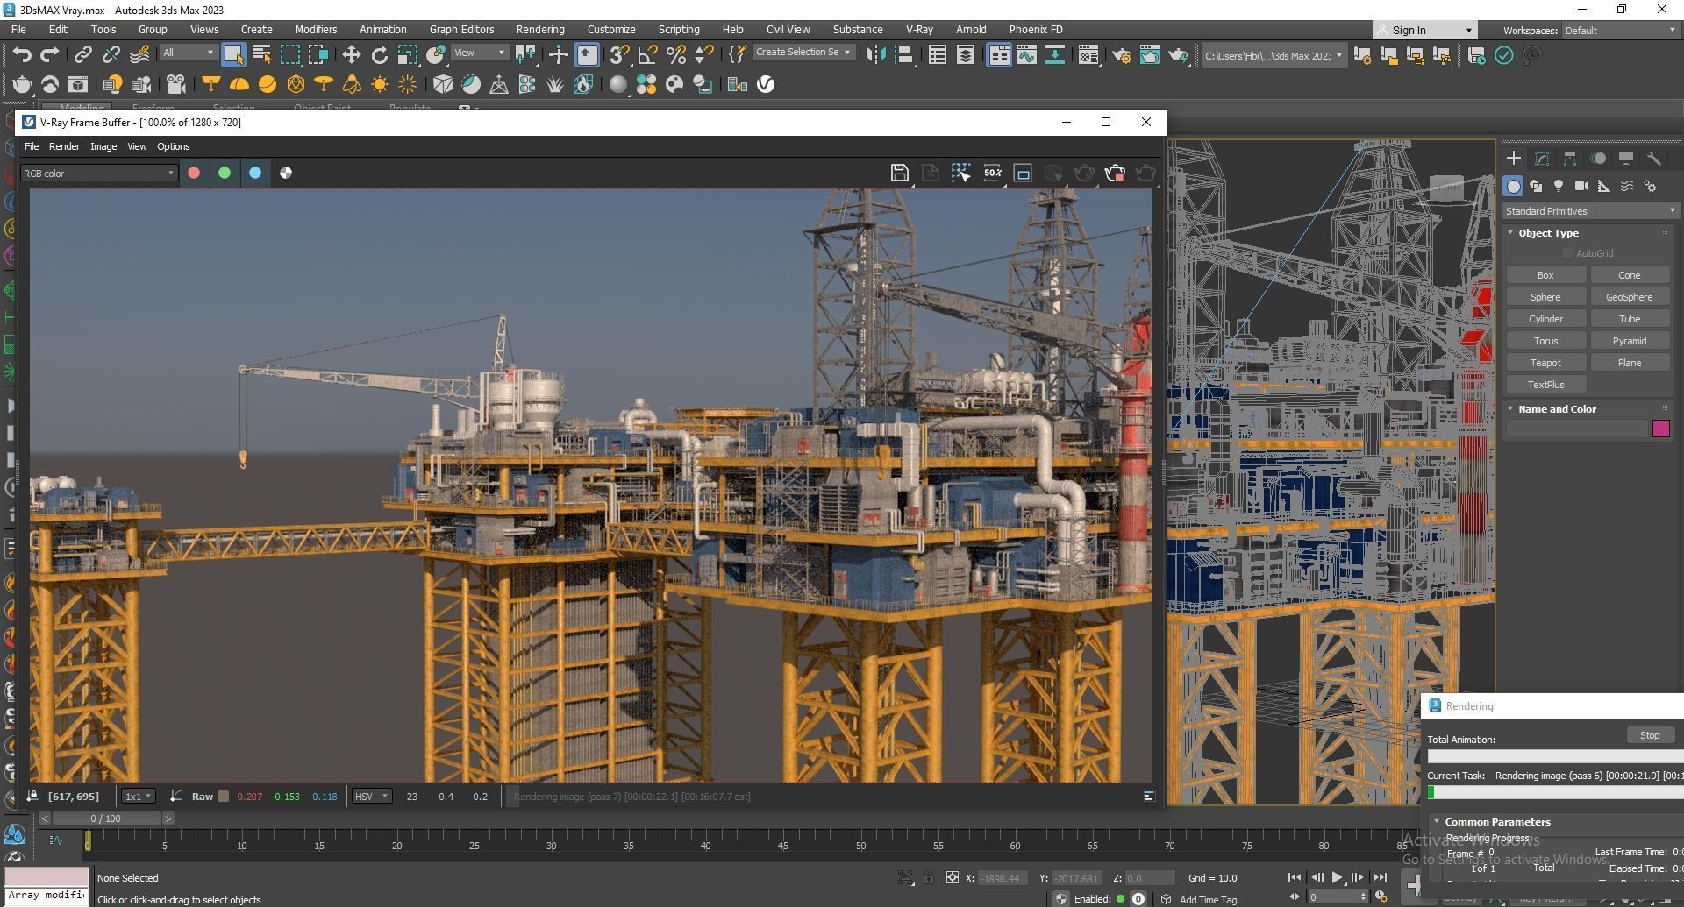Open Rendered Frame Window icon

(x=1149, y=55)
